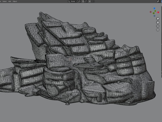162x122 pixels.
Task: Click the blue Z axis gizmo ball
Action: point(154,8)
